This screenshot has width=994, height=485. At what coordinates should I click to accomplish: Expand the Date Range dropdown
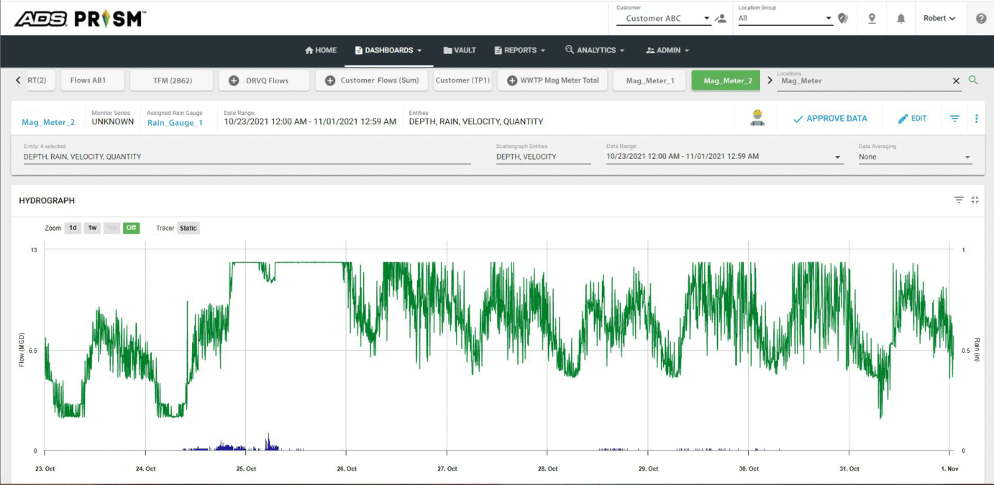click(724, 157)
